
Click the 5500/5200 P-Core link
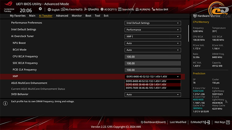pyautogui.click(x=198, y=91)
